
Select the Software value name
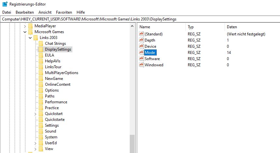click(x=152, y=59)
